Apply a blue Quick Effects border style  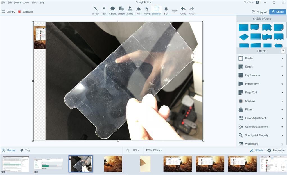click(x=243, y=27)
